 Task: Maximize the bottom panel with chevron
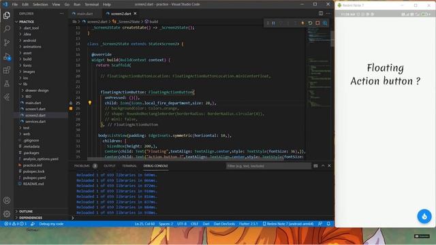point(323,166)
